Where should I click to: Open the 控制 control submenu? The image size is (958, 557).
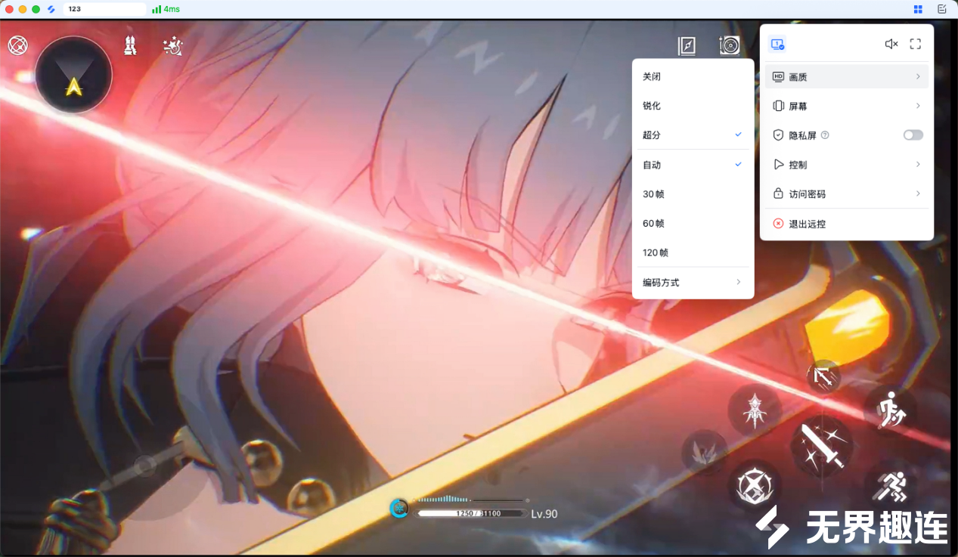(x=847, y=165)
